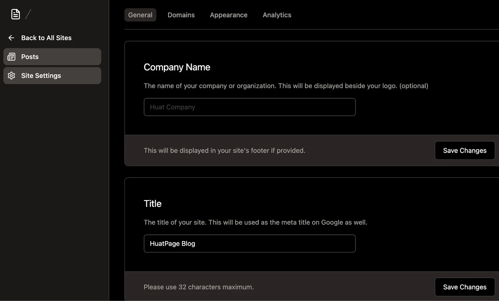The height and width of the screenshot is (301, 499).
Task: Open the Domains tab
Action: (181, 15)
